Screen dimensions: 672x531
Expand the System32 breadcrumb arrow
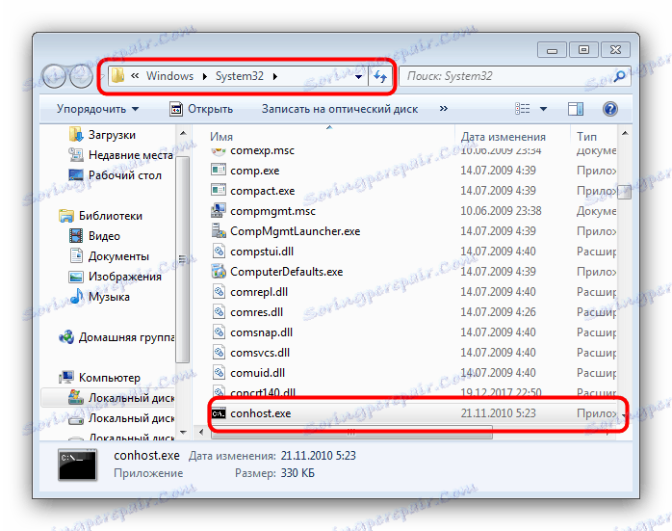pos(274,76)
